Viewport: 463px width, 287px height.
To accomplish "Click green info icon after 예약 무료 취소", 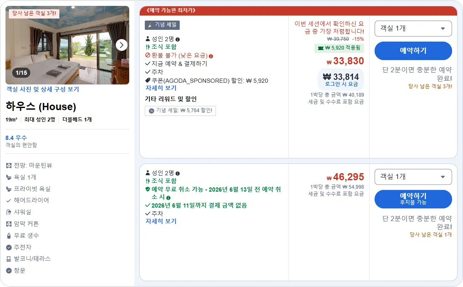I will 168,198.
